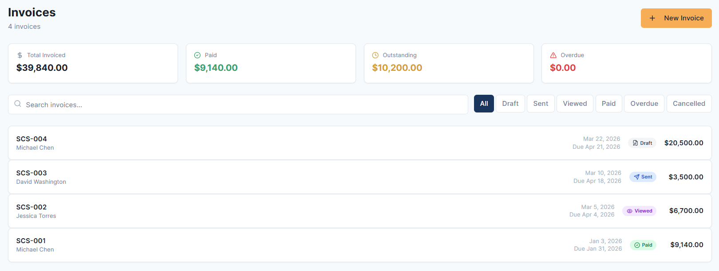
Task: Click the warning triangle Overdue icon
Action: pos(553,55)
